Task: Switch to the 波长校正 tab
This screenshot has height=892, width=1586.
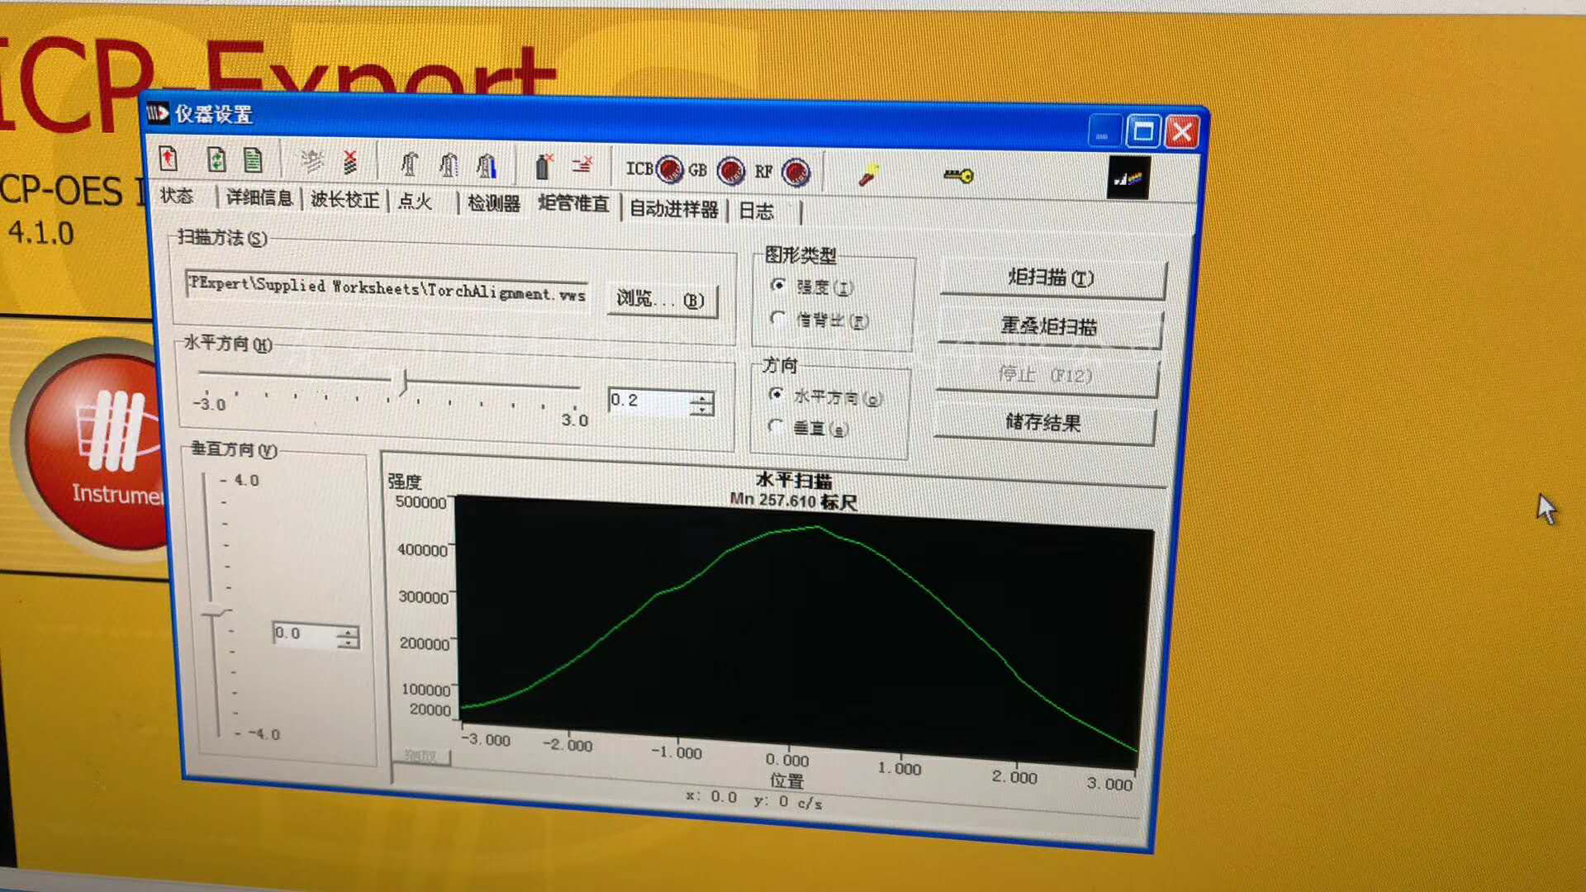Action: click(x=344, y=200)
